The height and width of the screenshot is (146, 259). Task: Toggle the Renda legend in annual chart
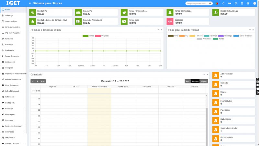point(88,36)
